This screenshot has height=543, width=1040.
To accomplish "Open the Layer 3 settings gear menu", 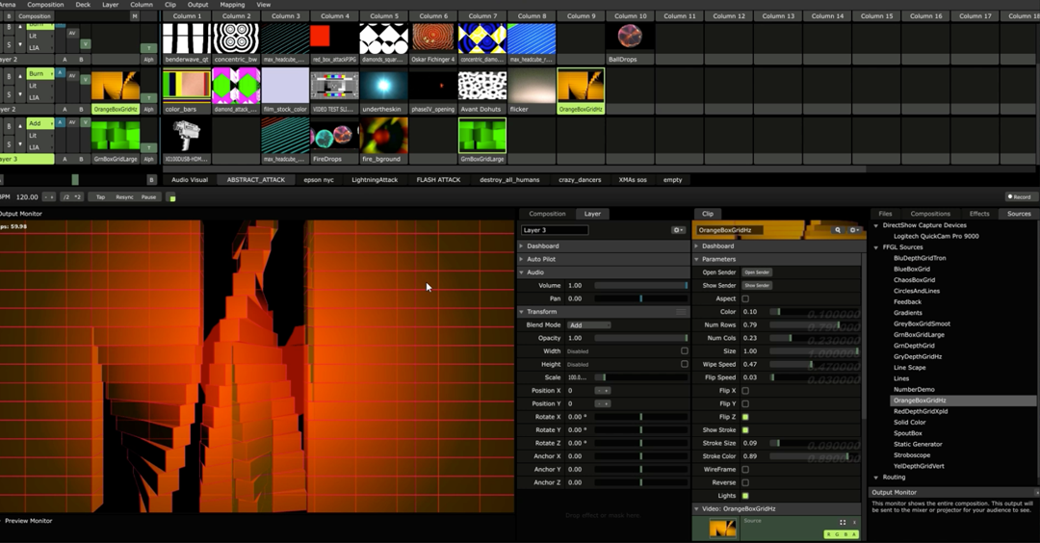I will [677, 230].
